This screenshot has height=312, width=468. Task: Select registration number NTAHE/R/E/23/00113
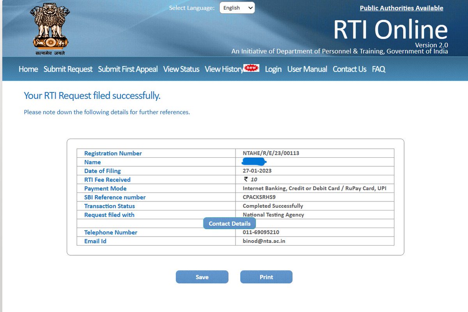(271, 153)
